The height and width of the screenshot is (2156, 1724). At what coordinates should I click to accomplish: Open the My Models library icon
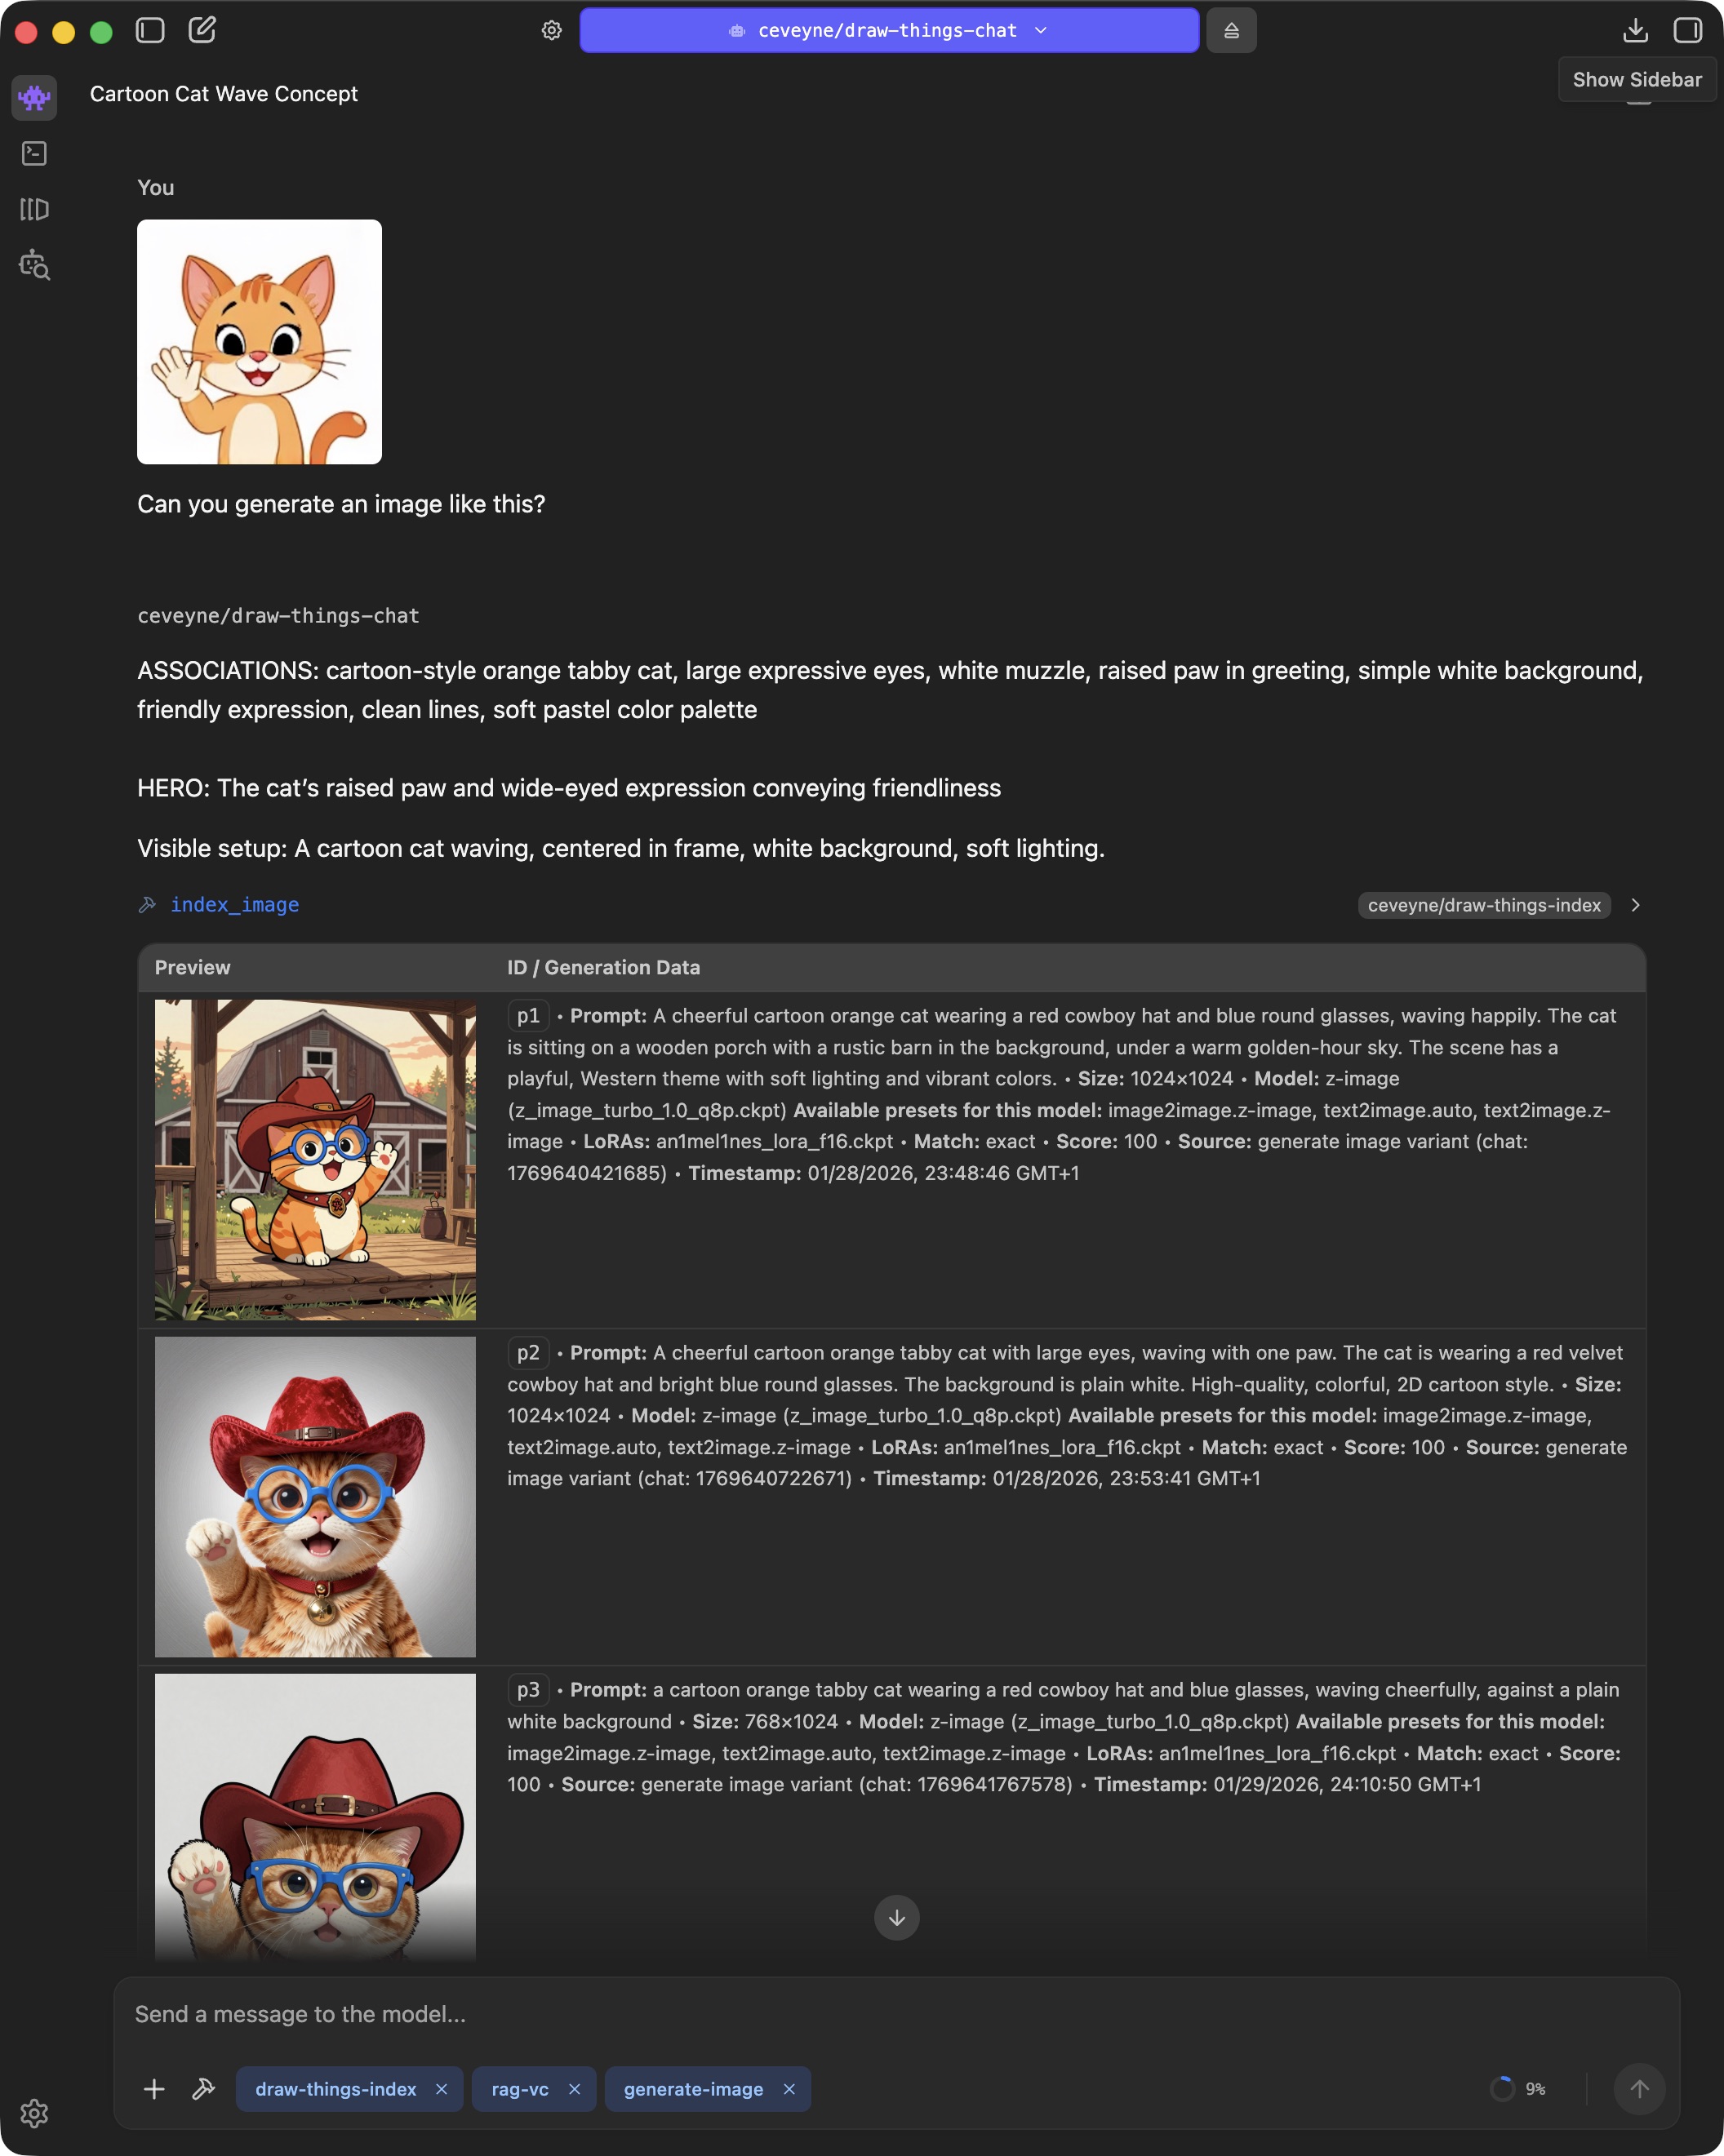(x=34, y=209)
